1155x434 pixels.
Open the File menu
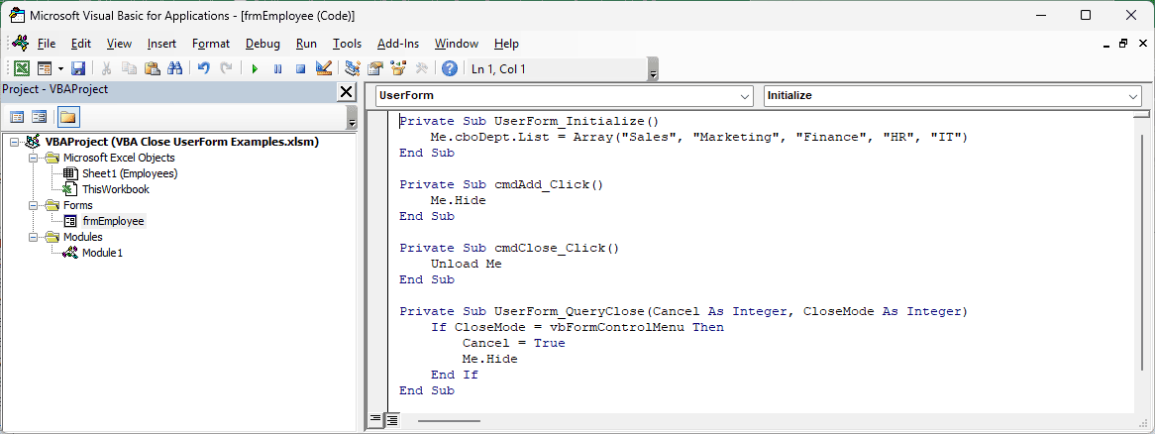[x=46, y=44]
